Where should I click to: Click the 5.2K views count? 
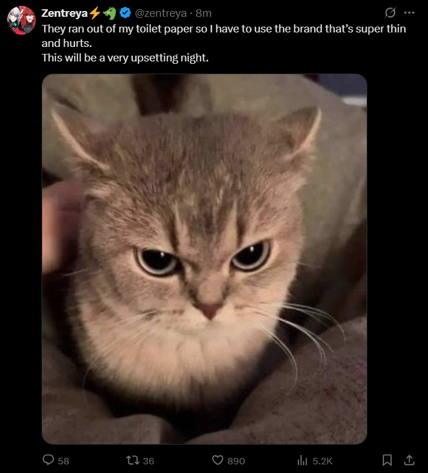pyautogui.click(x=322, y=461)
